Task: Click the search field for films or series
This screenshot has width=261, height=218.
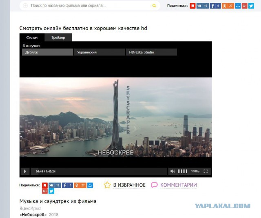Action: pos(90,6)
